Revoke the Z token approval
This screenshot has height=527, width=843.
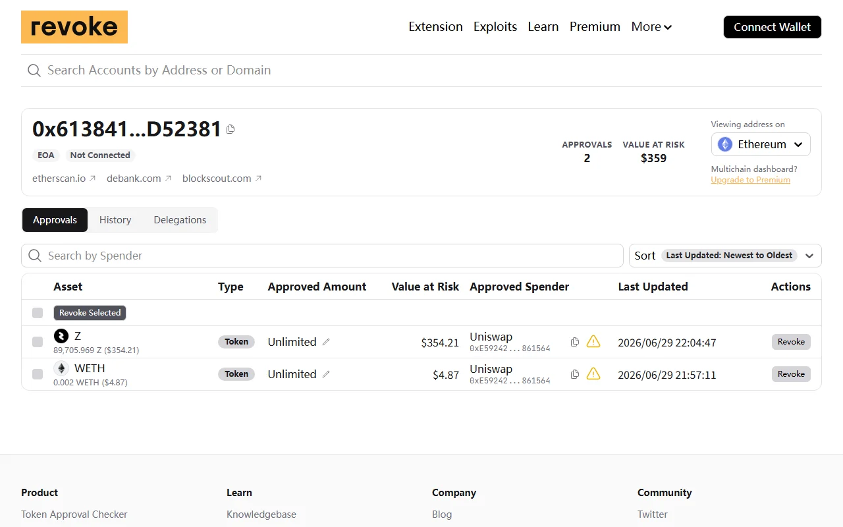pyautogui.click(x=791, y=342)
